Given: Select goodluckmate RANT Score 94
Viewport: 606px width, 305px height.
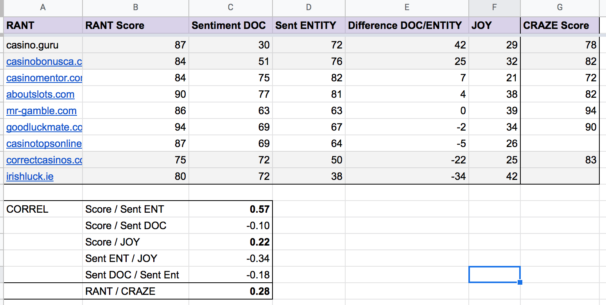Looking at the screenshot, I should pos(136,127).
